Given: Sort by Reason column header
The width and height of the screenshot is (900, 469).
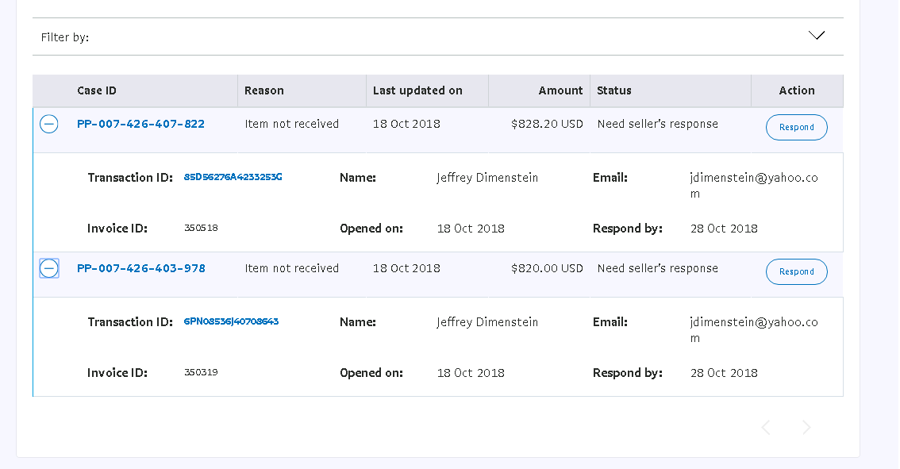Looking at the screenshot, I should 264,90.
